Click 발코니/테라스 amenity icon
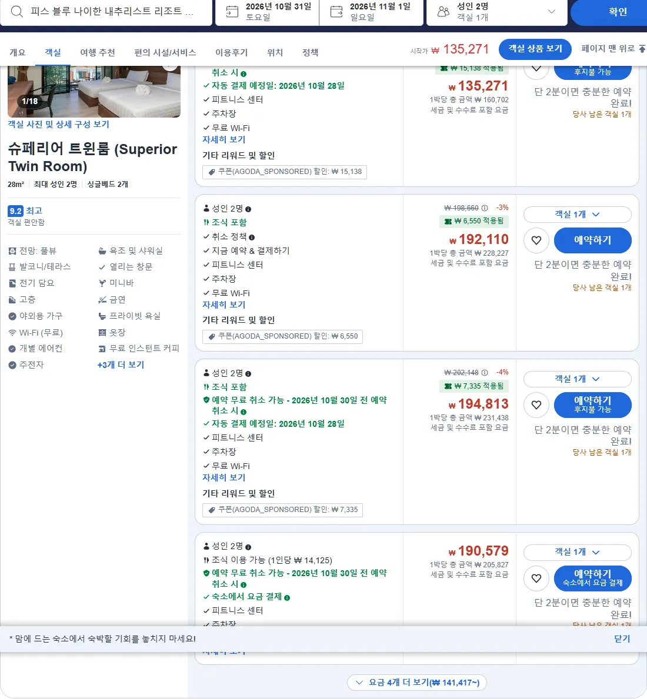647x699 pixels. coord(12,267)
